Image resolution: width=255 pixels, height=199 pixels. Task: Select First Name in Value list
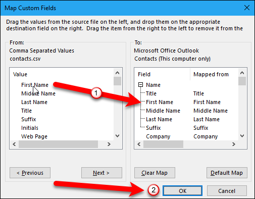coord(35,85)
